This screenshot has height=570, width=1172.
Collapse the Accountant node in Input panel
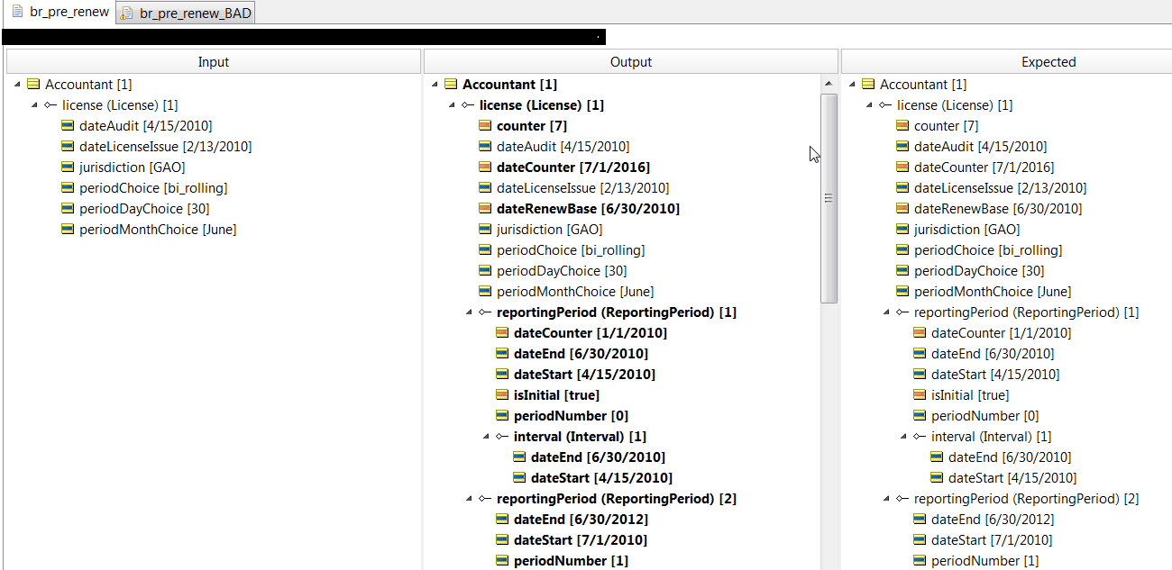point(18,85)
